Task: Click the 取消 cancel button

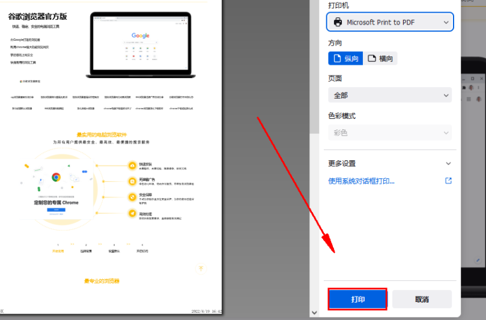Action: [x=422, y=299]
